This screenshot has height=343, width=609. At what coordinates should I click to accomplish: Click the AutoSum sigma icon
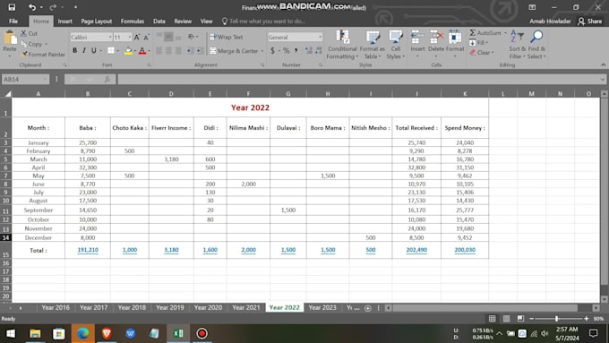(x=472, y=32)
